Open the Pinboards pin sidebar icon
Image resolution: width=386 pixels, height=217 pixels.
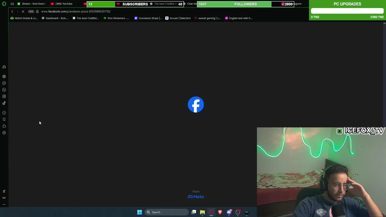[x=4, y=119]
